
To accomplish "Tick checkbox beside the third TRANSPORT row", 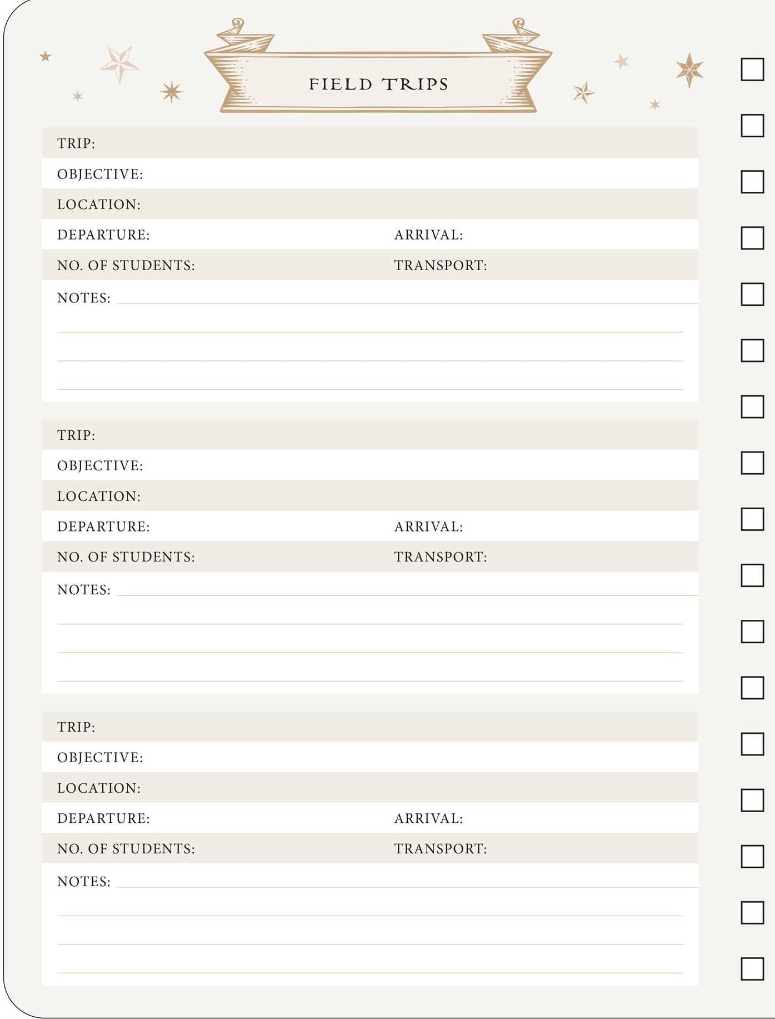I will (752, 856).
